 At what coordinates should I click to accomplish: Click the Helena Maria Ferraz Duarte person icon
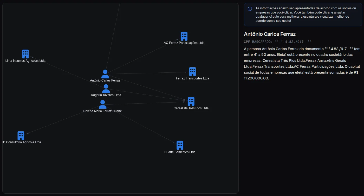tap(103, 104)
